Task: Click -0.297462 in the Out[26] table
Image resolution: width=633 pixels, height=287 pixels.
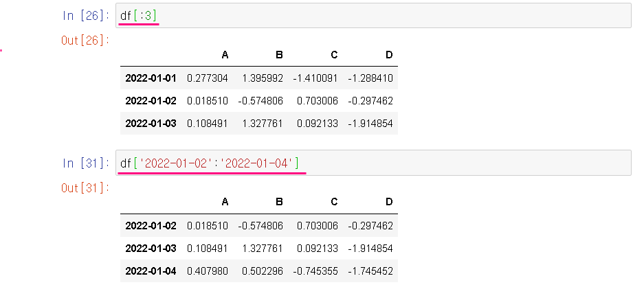Action: [370, 100]
